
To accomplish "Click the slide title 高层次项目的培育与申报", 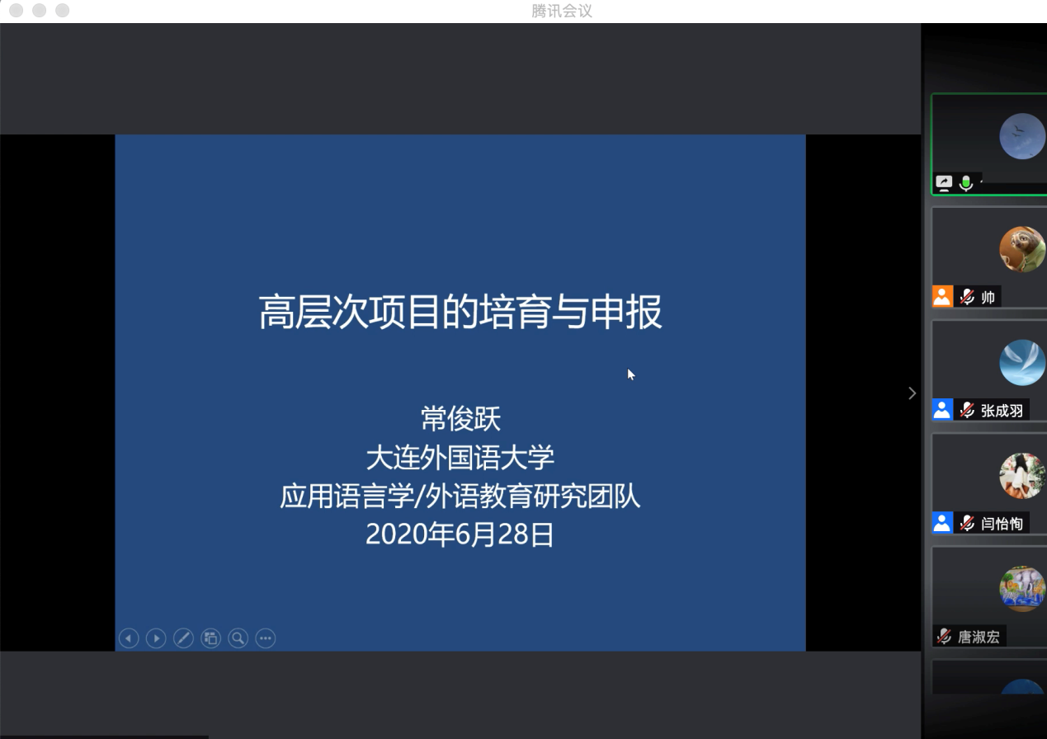I will 460,313.
